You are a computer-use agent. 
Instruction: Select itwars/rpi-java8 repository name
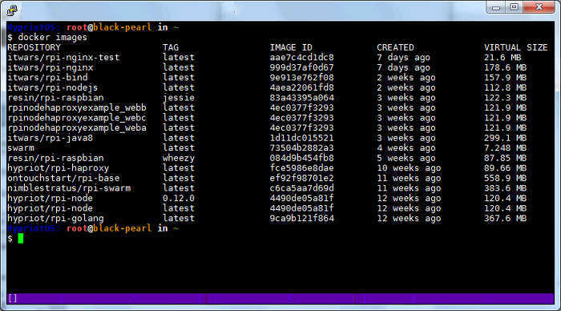coord(50,138)
